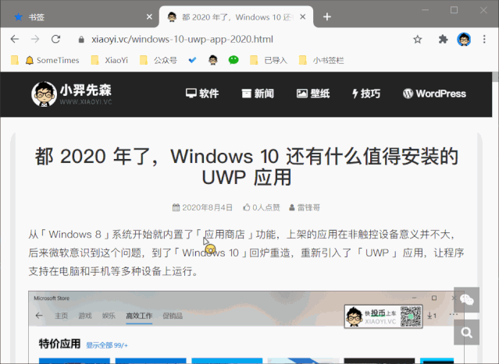The width and height of the screenshot is (499, 364).
Task: Click 主页 tab in Store screenshot
Action: (61, 316)
